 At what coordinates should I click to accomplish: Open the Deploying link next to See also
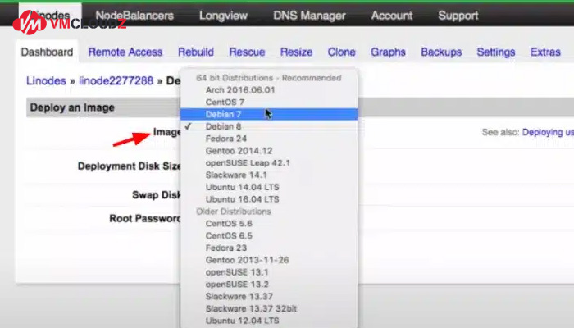(548, 132)
